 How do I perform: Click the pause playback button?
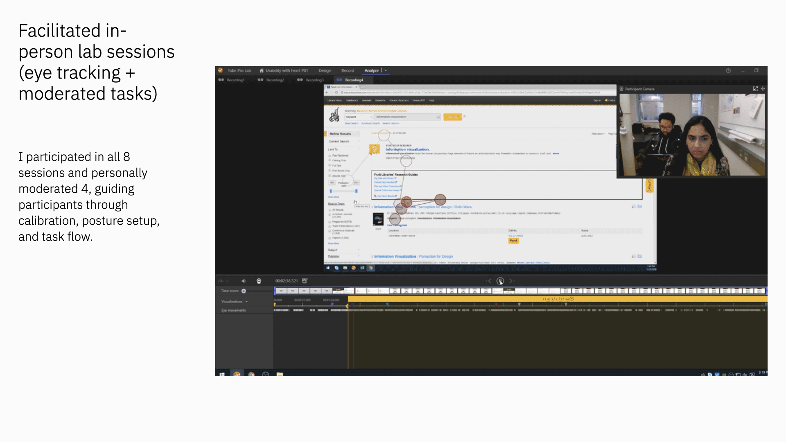500,281
